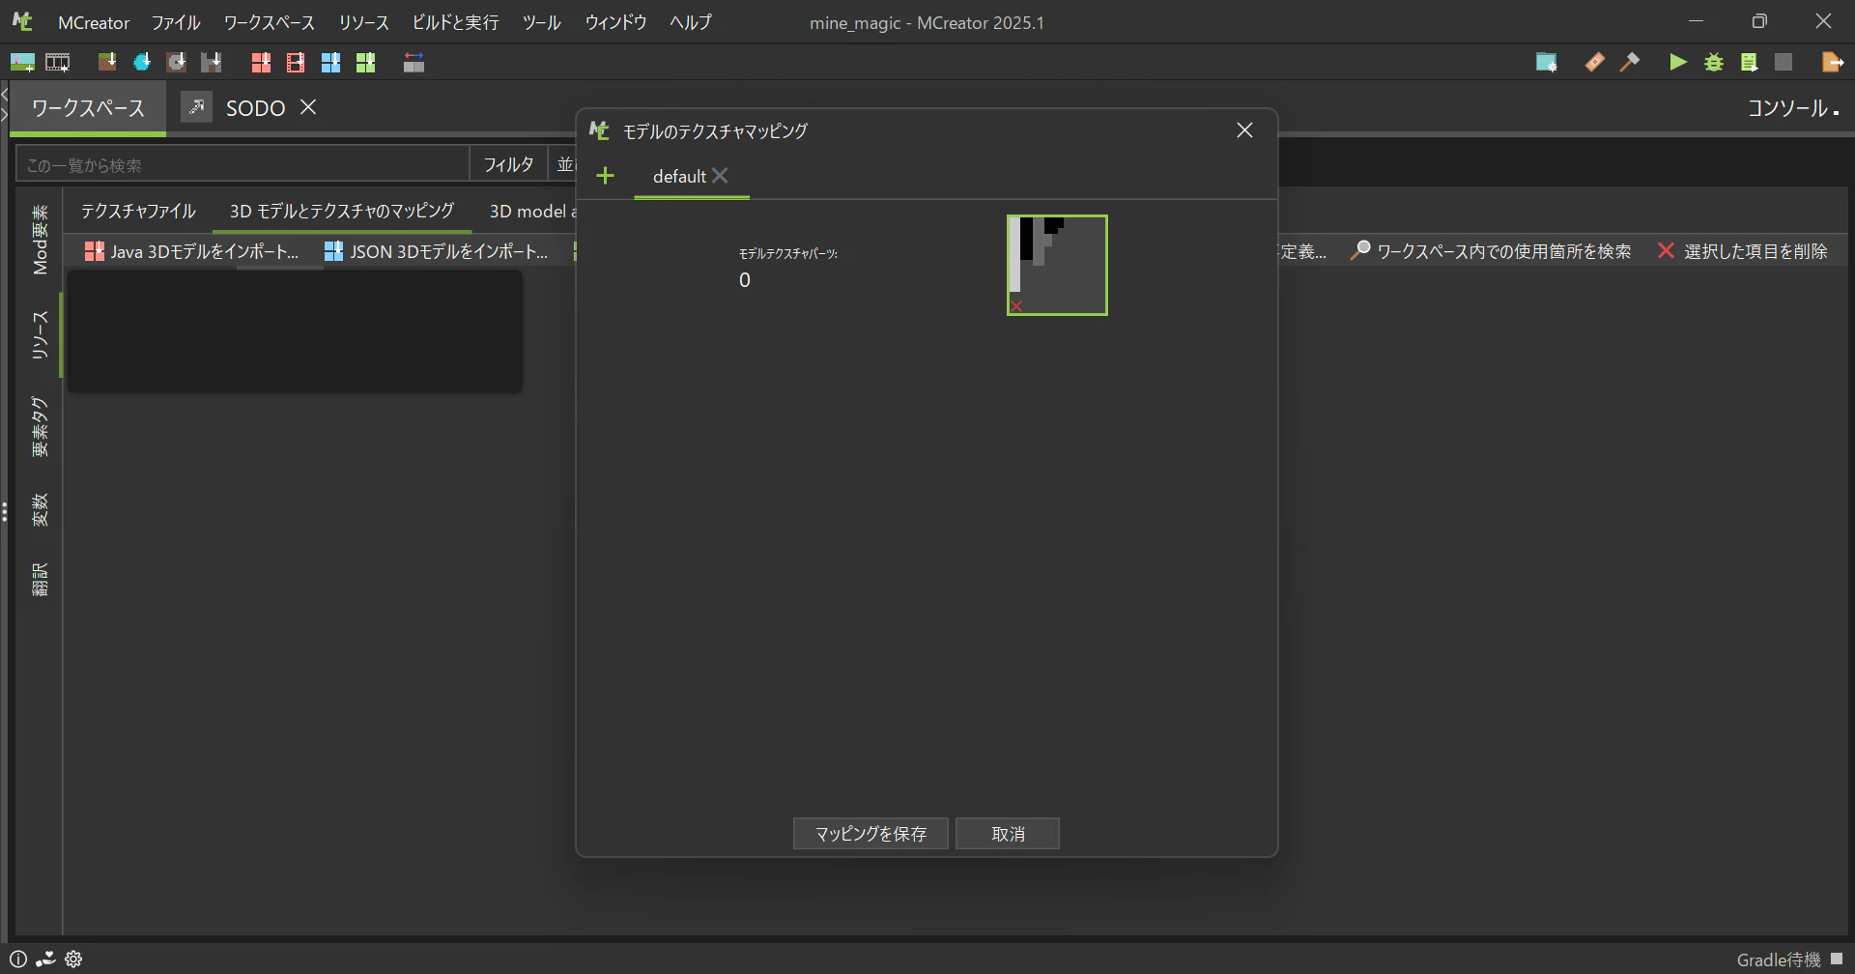This screenshot has width=1855, height=974.
Task: Run the client with the green play icon
Action: (1678, 63)
